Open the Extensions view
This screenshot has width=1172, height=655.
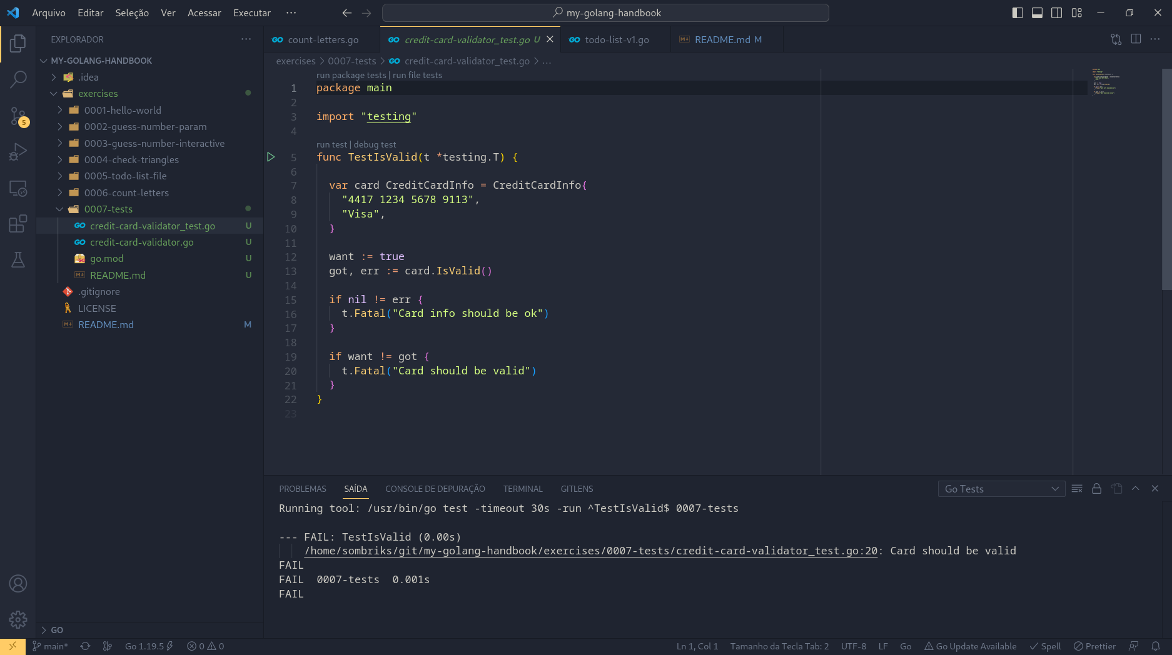(x=18, y=223)
